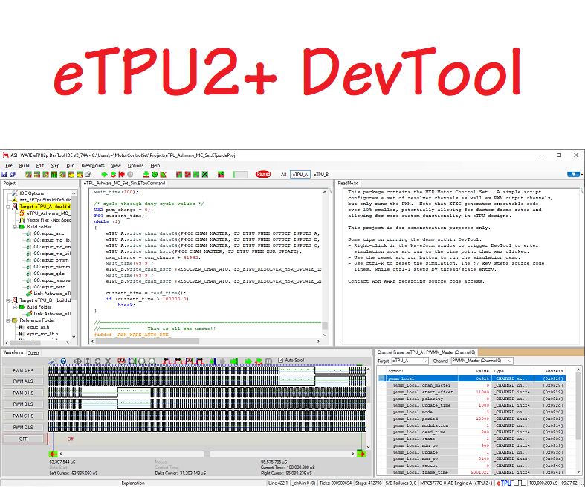This screenshot has width=585, height=487.
Task: Select the eTPU_B target toggle button
Action: pos(321,174)
